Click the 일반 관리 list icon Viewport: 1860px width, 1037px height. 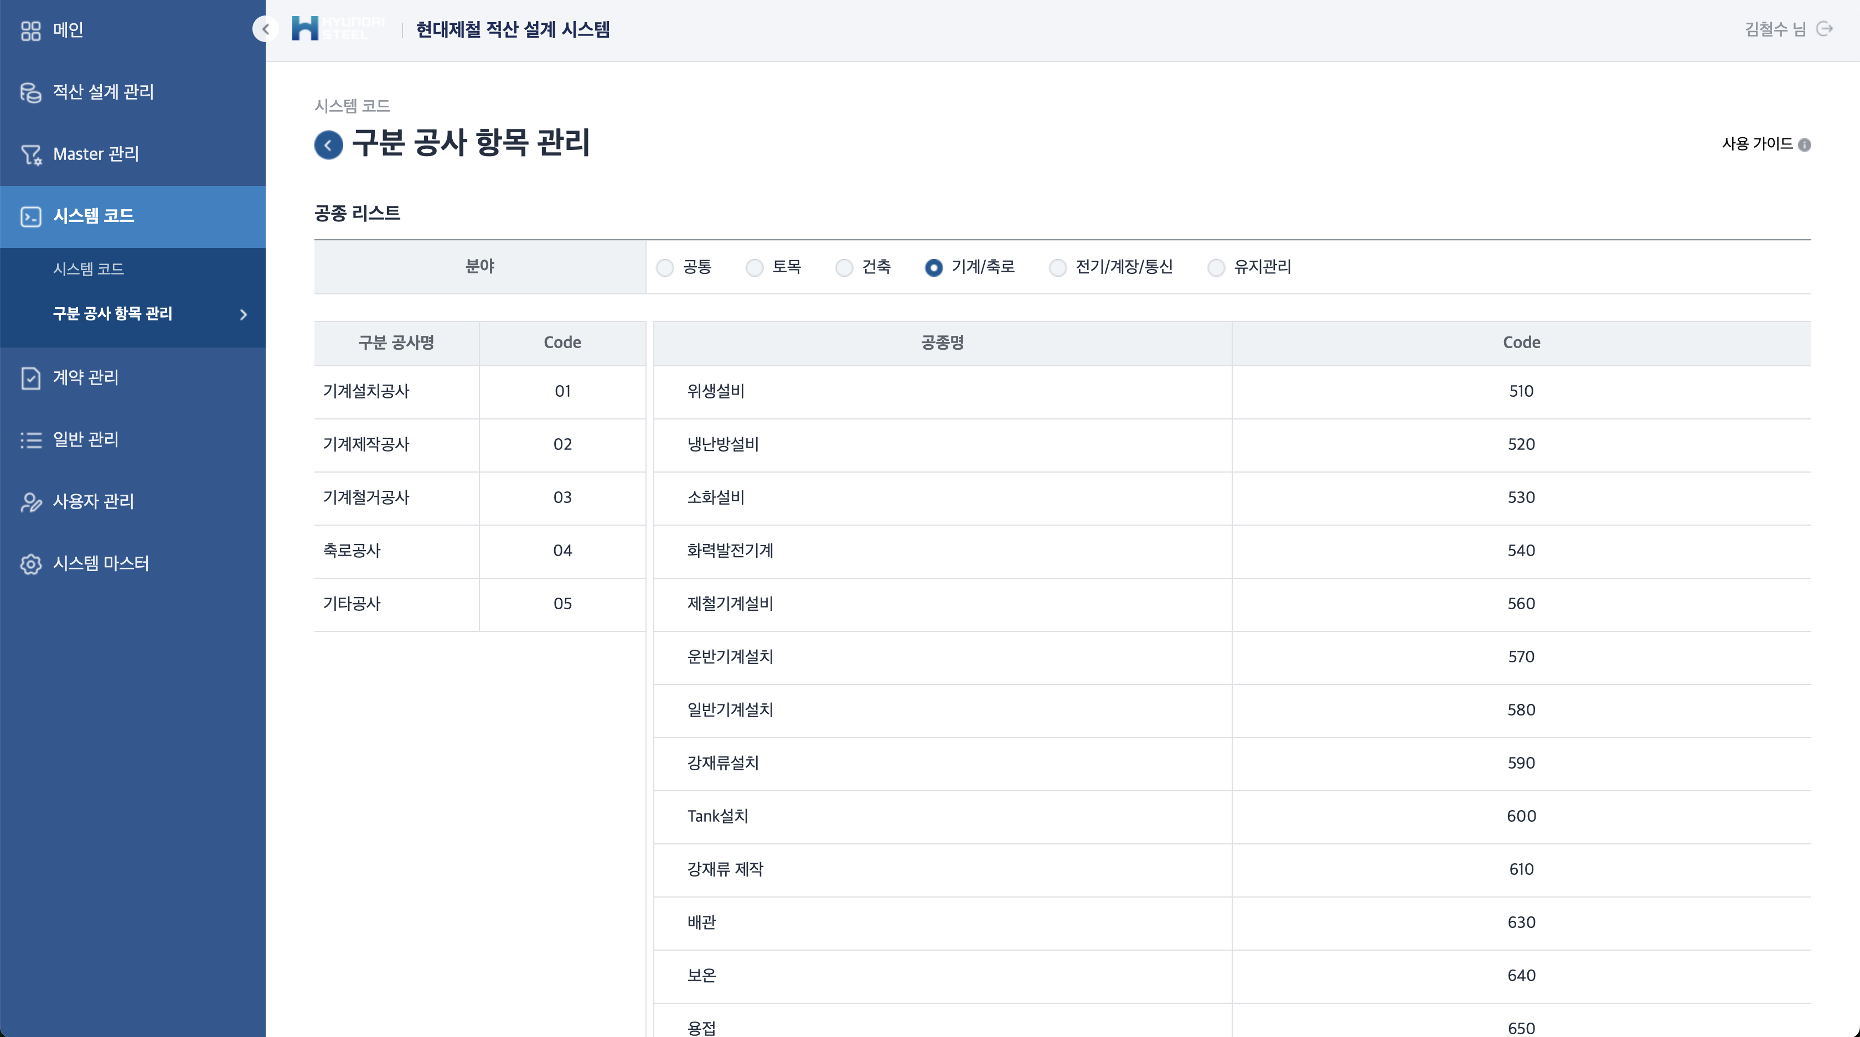(x=30, y=439)
